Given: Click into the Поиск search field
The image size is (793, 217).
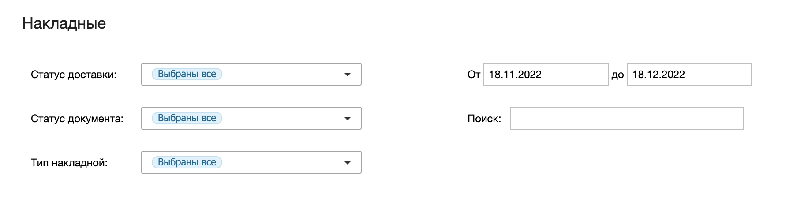Looking at the screenshot, I should pos(627,119).
